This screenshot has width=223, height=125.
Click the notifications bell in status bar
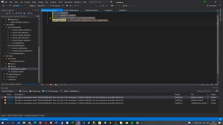[220, 119]
